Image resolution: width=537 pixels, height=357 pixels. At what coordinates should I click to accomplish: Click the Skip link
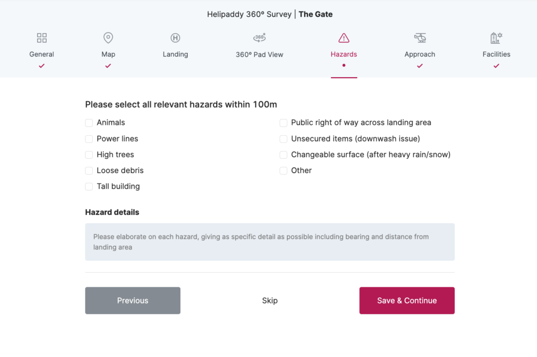tap(270, 300)
